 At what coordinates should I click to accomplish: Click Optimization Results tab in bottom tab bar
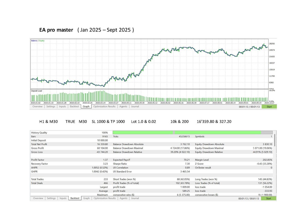(x=104, y=198)
